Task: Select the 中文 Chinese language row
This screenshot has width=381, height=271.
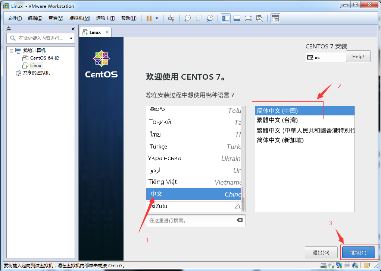Action: click(194, 194)
